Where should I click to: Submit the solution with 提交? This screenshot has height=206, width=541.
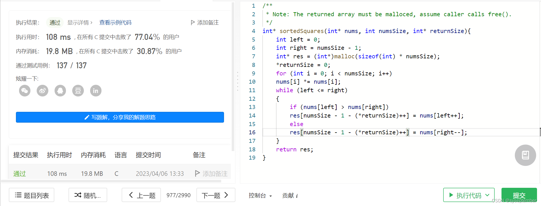coord(519,195)
